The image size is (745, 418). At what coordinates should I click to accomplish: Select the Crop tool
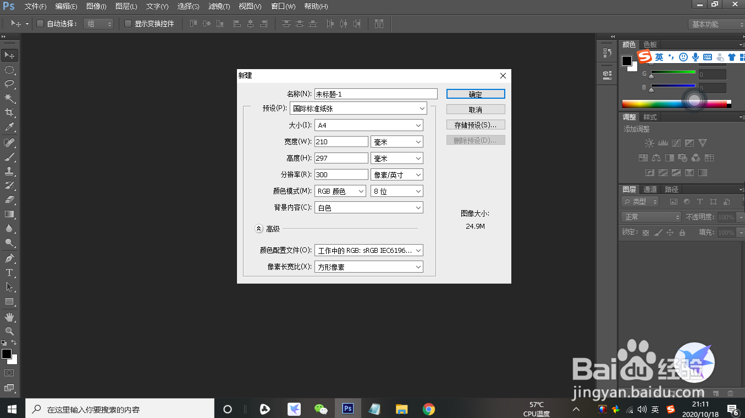point(9,112)
